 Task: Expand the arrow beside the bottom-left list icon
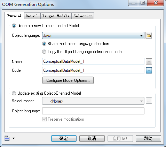14,138
